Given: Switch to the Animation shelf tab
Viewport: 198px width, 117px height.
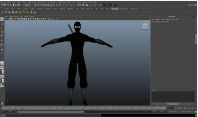Looking at the screenshot, I should 48,9.
